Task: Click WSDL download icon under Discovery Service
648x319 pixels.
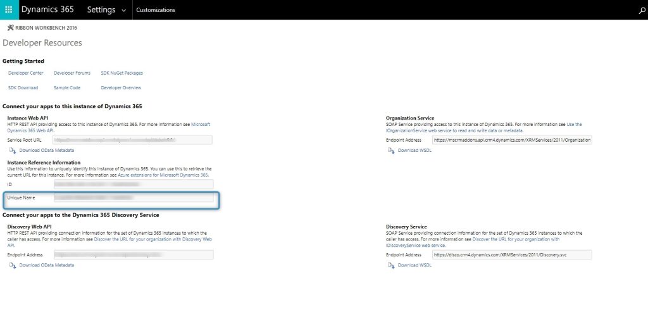Action: point(391,265)
